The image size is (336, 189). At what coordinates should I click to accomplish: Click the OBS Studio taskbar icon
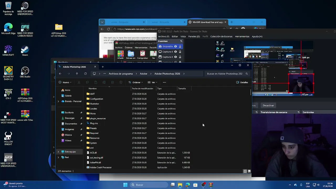pos(203,185)
